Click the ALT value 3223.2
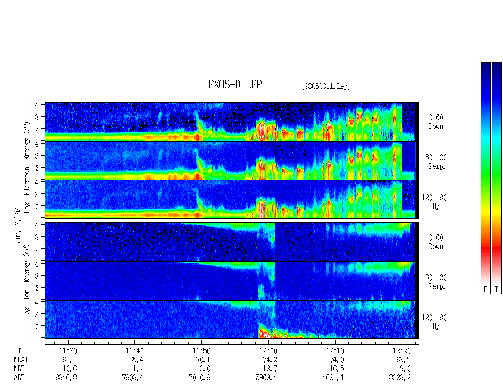 click(400, 377)
